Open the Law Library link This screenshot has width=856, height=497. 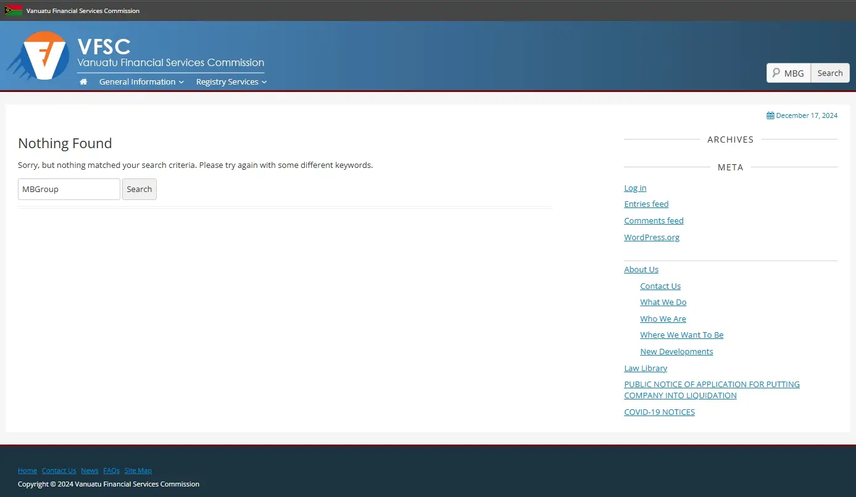pyautogui.click(x=646, y=368)
